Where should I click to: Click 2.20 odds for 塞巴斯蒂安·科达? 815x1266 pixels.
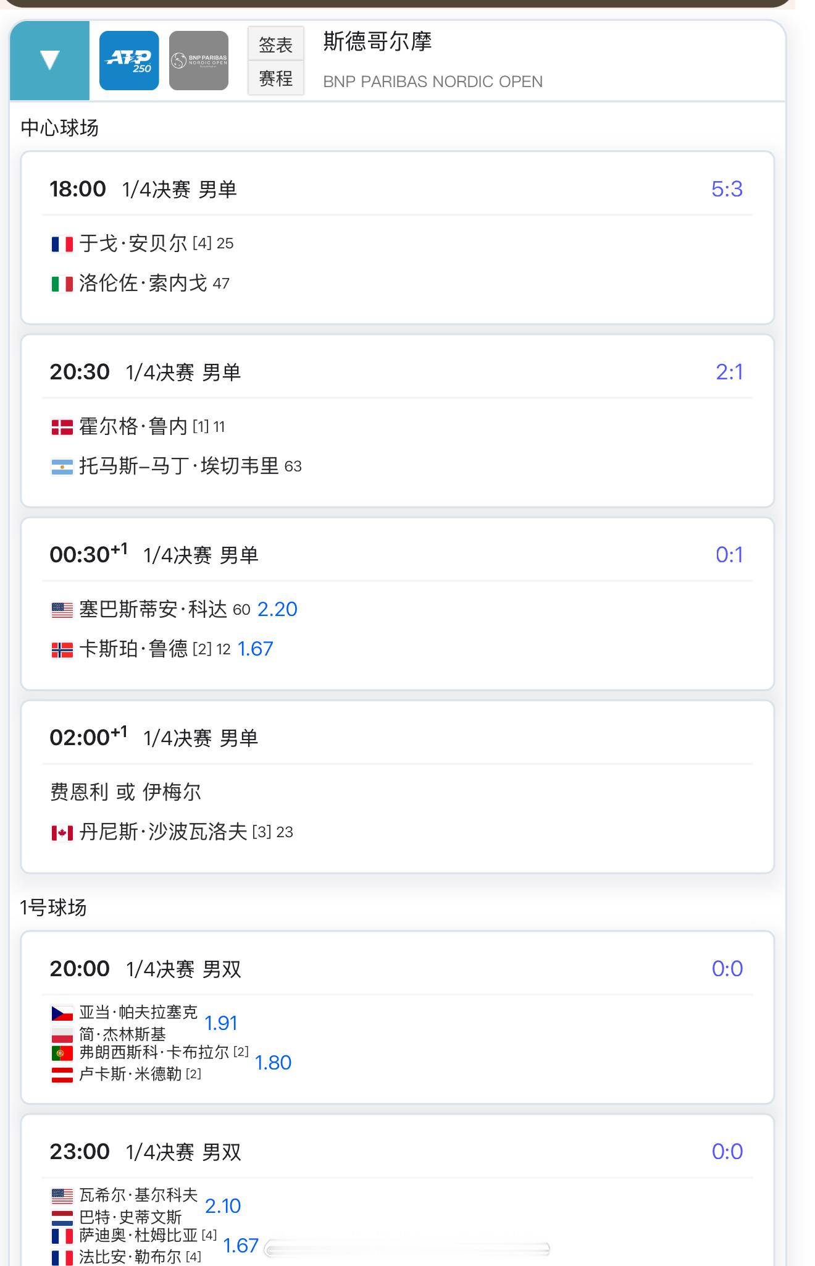pyautogui.click(x=277, y=609)
